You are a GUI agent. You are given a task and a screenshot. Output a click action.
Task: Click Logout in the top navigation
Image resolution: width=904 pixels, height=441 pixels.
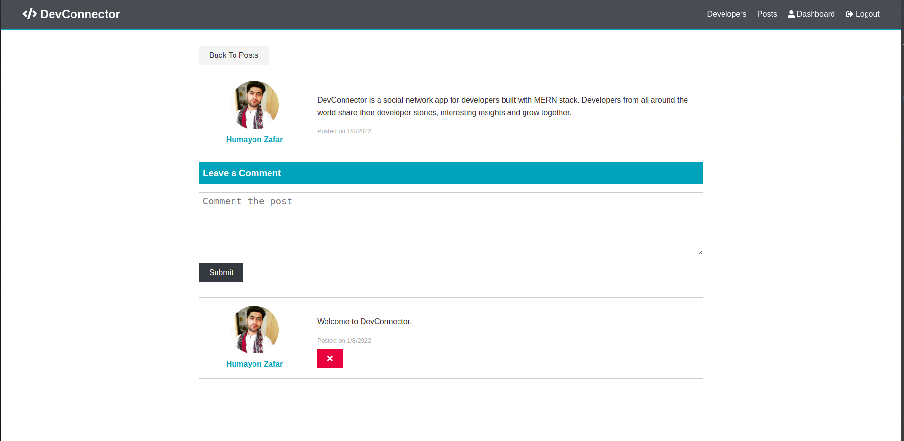tap(867, 14)
